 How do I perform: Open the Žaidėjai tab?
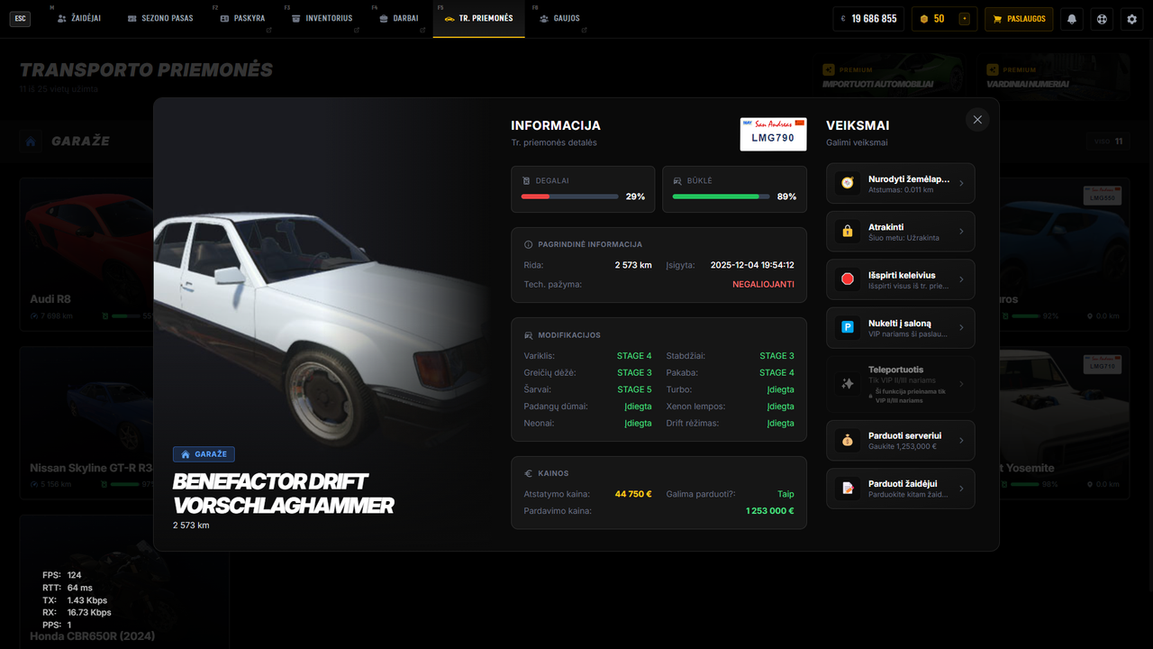click(x=78, y=19)
